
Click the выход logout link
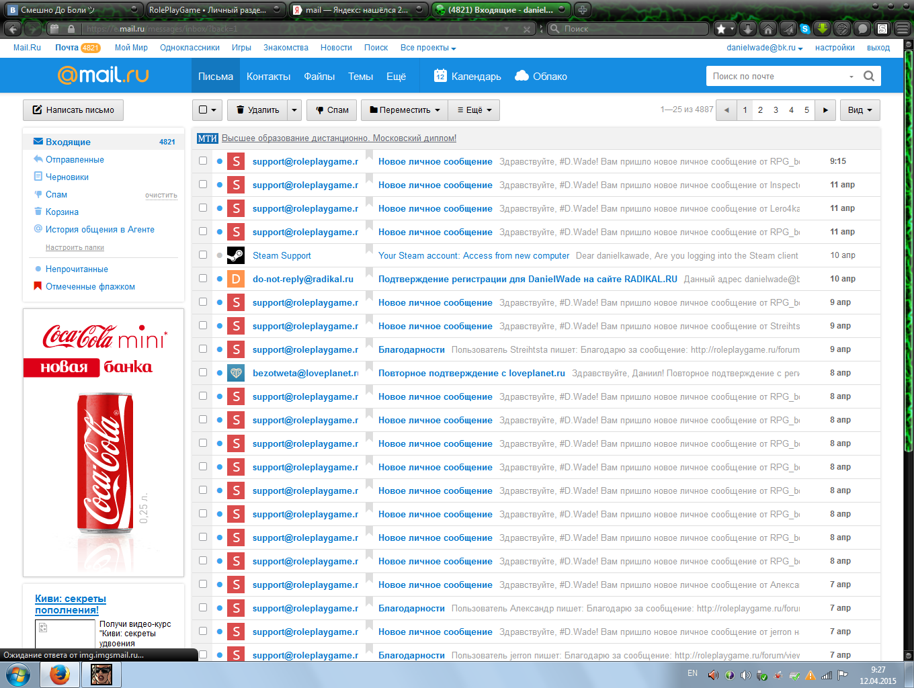click(x=878, y=48)
